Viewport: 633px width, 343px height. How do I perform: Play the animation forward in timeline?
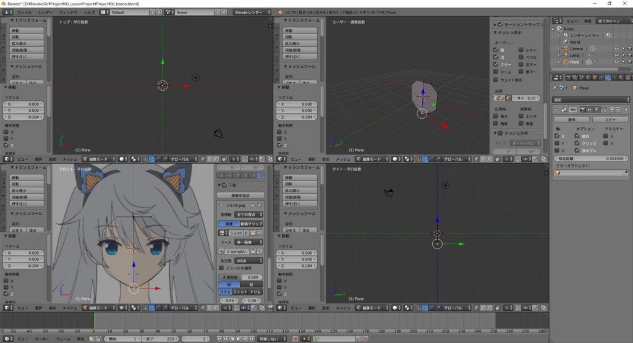click(x=239, y=339)
